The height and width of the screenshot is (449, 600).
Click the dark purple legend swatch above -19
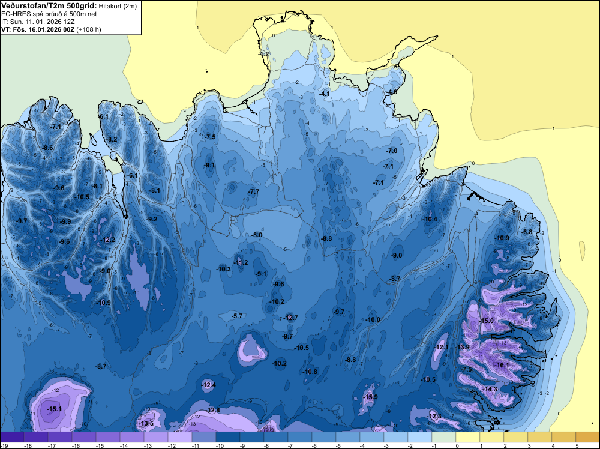pos(12,437)
